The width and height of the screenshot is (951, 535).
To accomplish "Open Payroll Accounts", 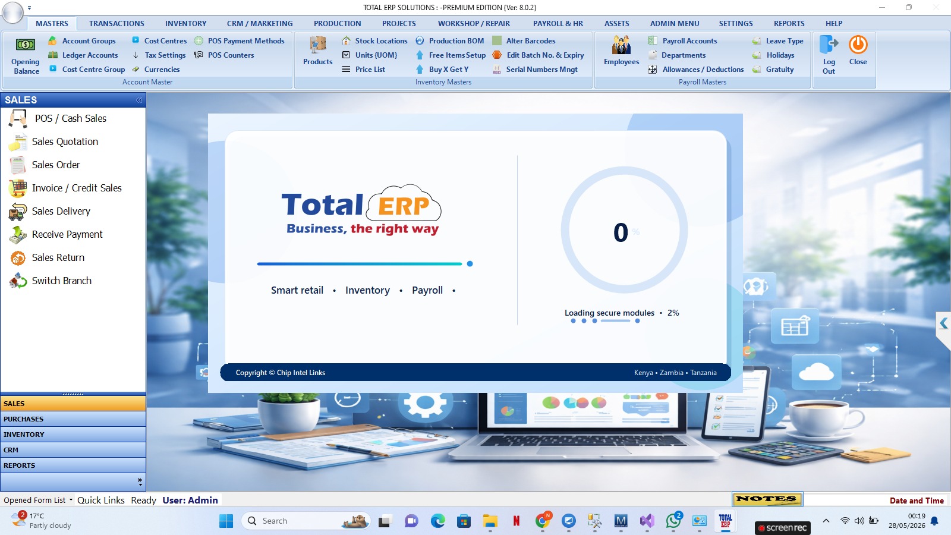I will point(683,41).
